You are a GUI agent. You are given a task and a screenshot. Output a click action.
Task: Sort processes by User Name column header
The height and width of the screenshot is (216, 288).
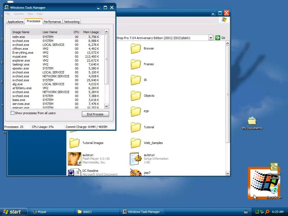(x=56, y=32)
